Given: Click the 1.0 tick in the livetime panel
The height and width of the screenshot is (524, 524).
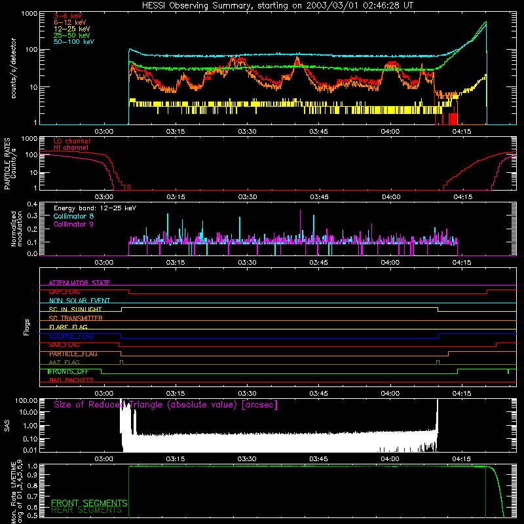Looking at the screenshot, I should tap(33, 466).
